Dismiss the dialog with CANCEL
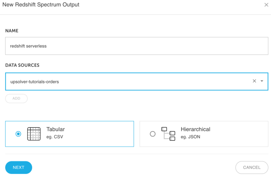 pyautogui.click(x=252, y=167)
